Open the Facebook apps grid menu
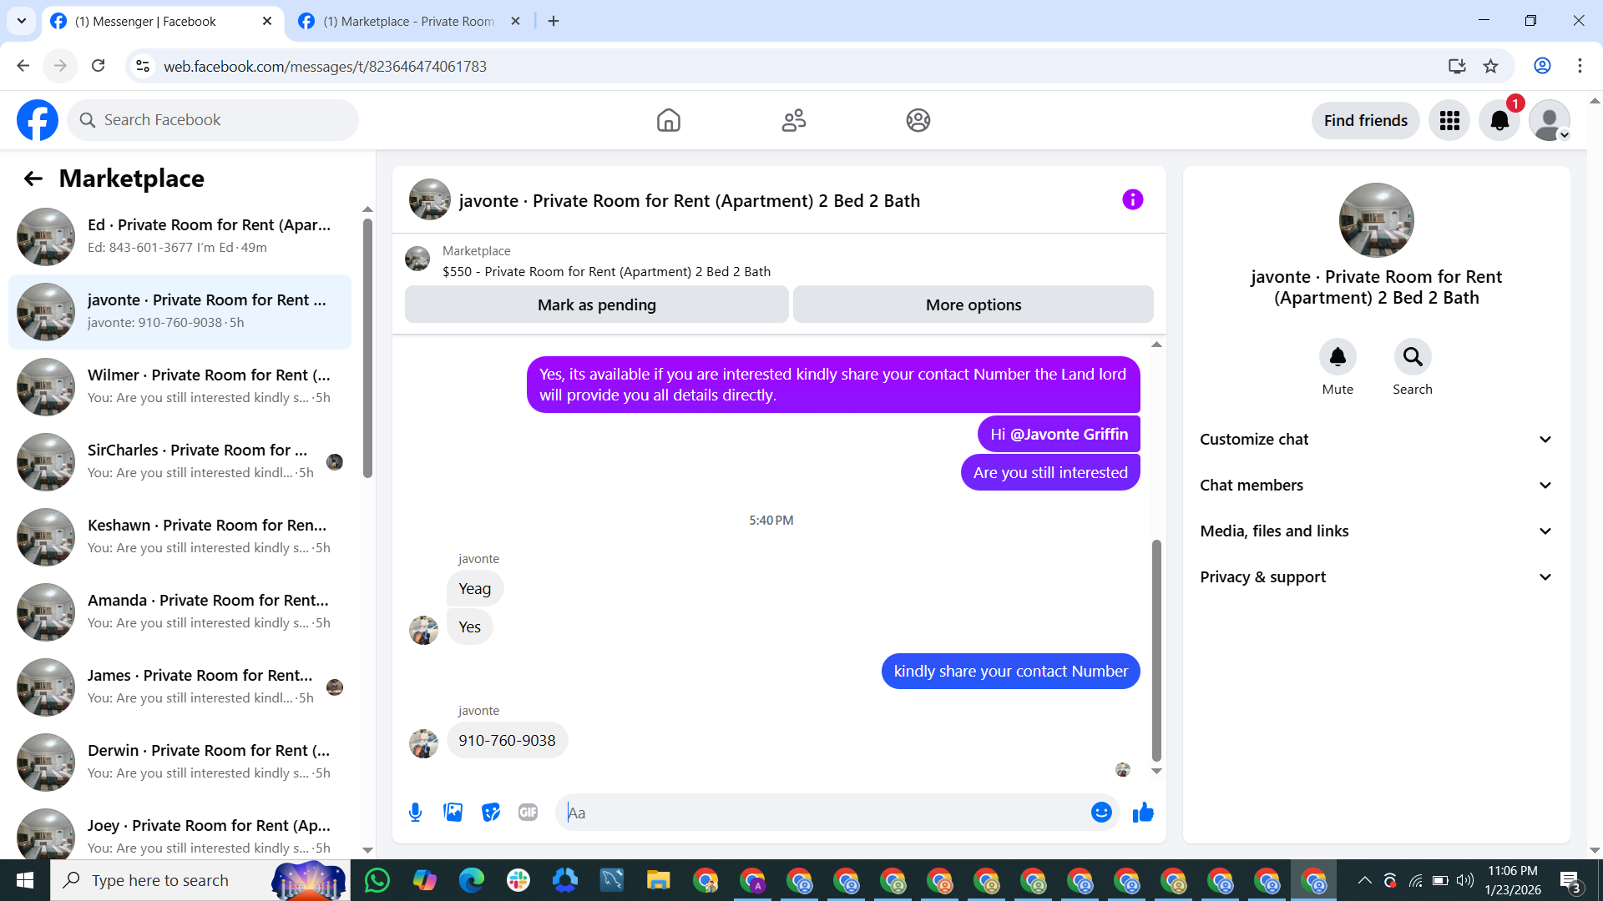This screenshot has height=901, width=1603. [1449, 121]
